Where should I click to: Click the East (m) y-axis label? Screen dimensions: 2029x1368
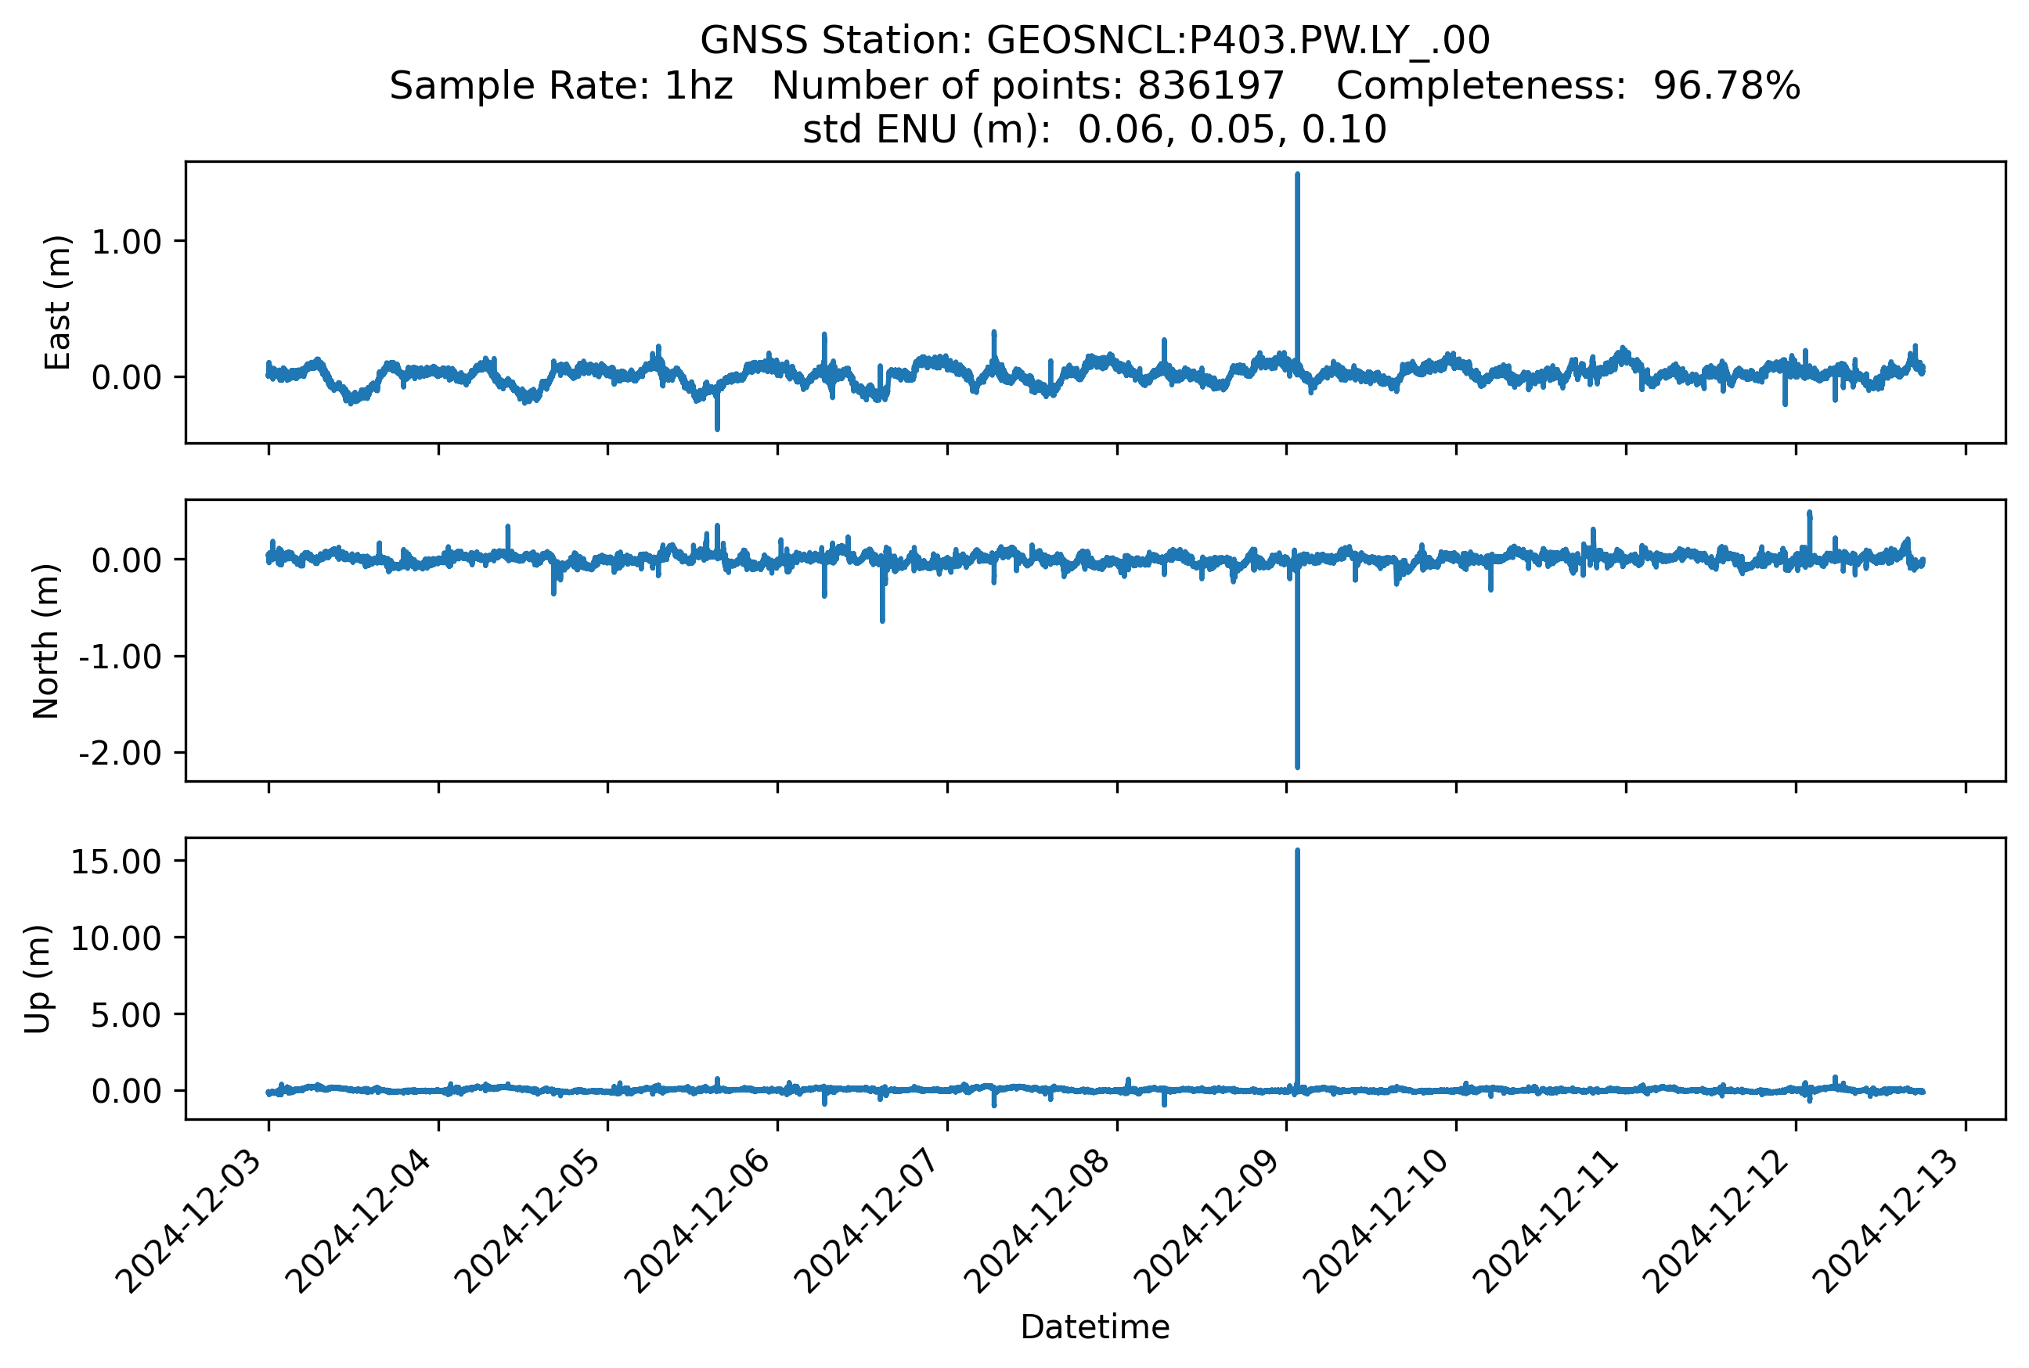[58, 303]
